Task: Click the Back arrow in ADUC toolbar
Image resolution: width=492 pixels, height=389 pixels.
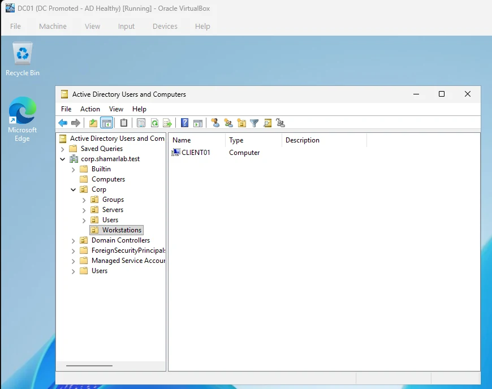Action: click(63, 123)
